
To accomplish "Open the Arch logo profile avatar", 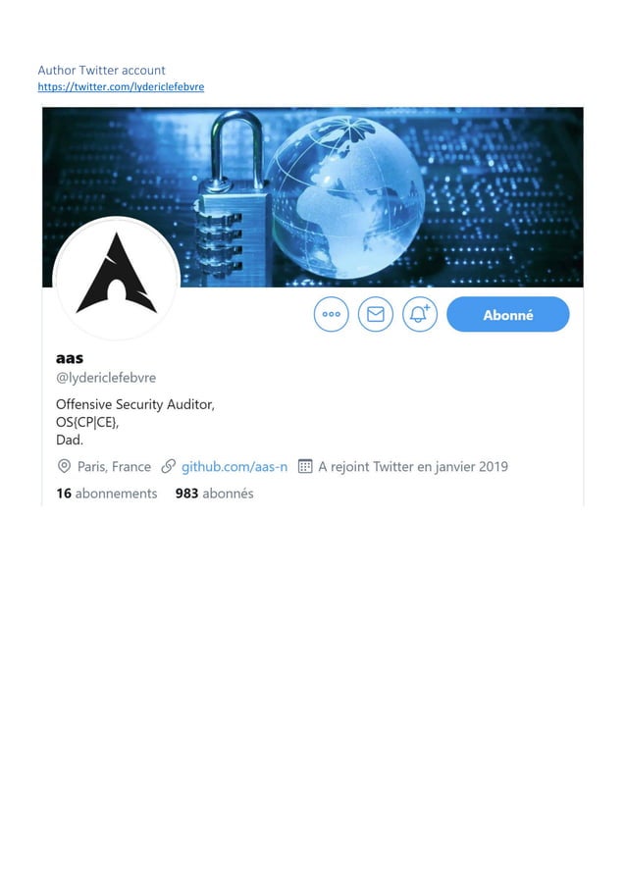I will point(117,278).
